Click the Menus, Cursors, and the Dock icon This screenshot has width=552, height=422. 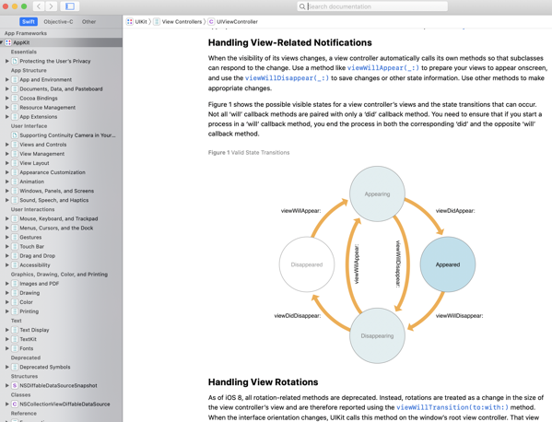[15, 229]
